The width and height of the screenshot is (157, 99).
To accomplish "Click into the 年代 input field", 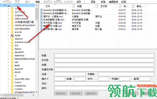I will (104, 79).
